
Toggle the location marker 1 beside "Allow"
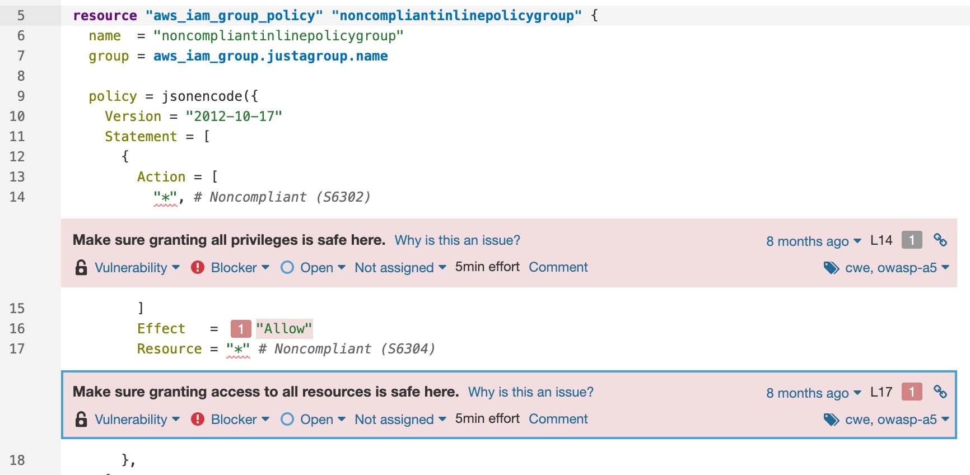click(240, 329)
